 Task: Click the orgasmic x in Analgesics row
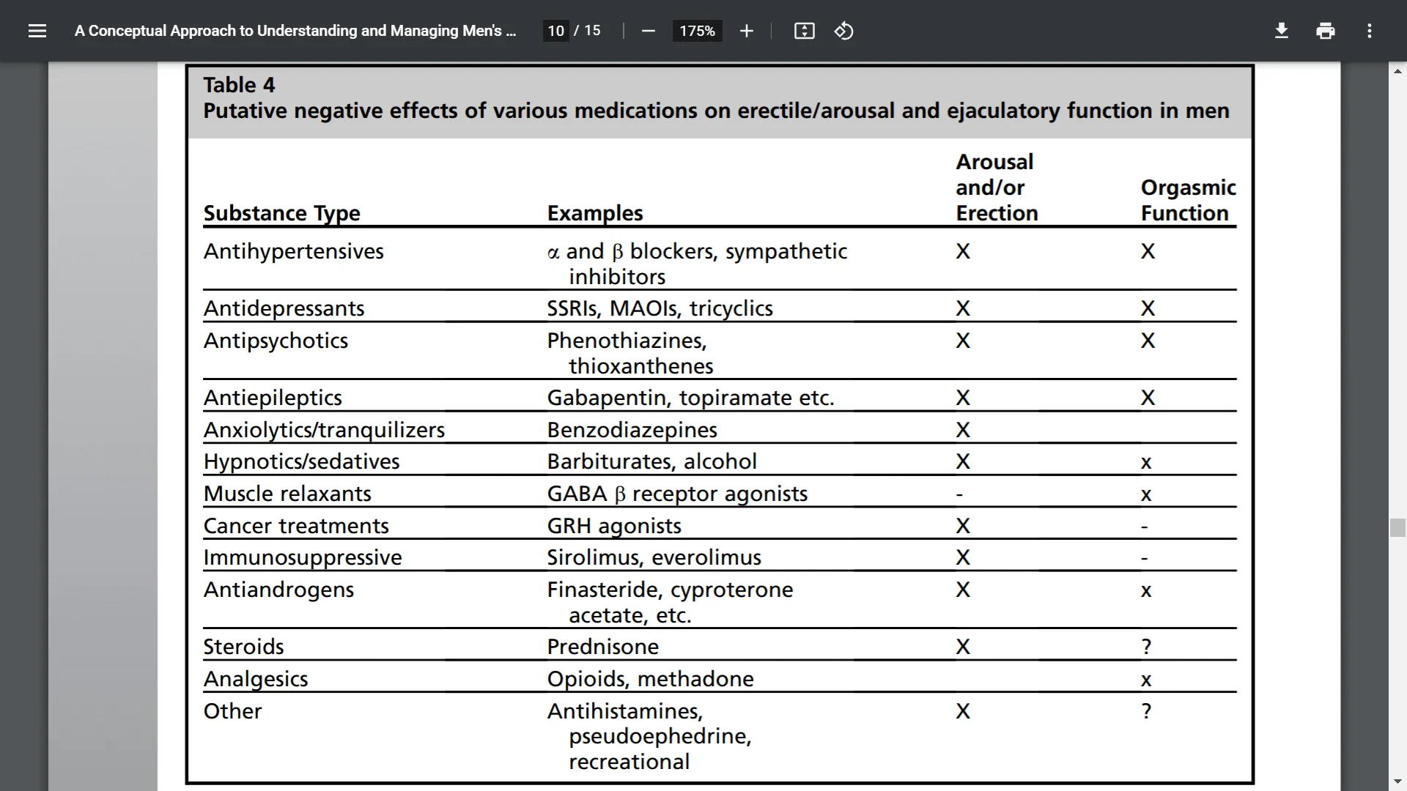click(x=1146, y=680)
